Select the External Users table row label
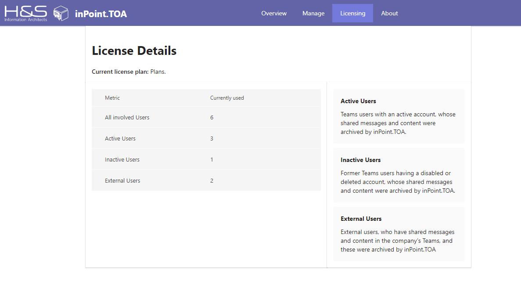Image resolution: width=521 pixels, height=295 pixels. tap(122, 181)
